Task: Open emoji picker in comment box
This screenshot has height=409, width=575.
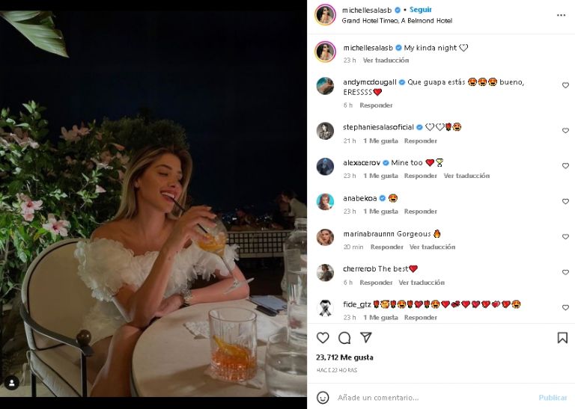Action: click(x=323, y=398)
